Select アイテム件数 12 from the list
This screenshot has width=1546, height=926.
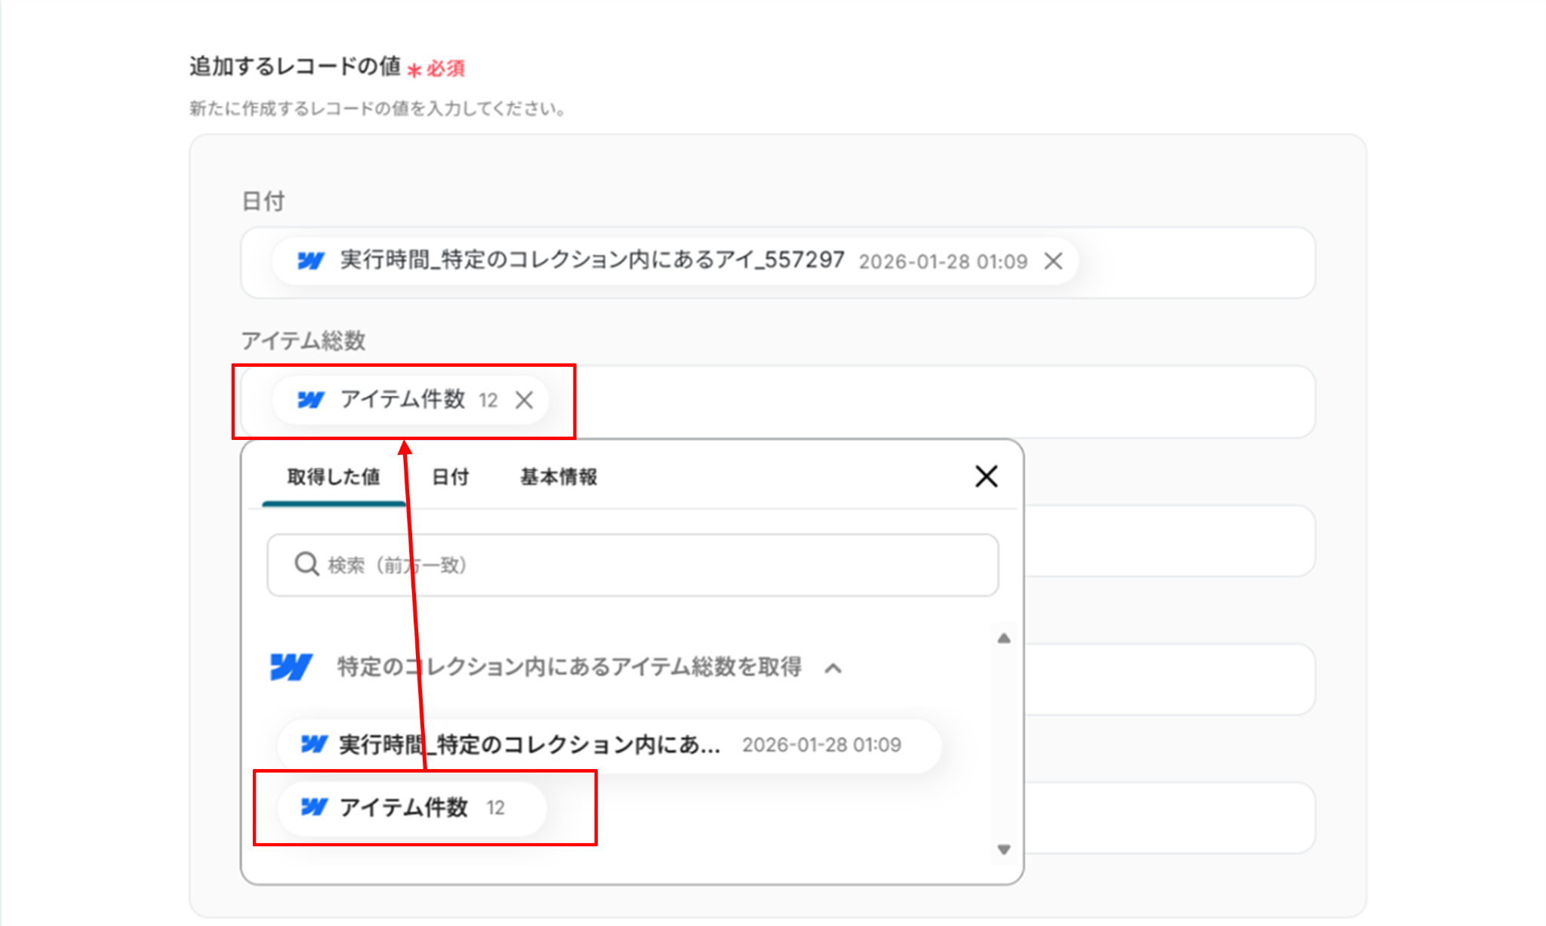pos(411,808)
